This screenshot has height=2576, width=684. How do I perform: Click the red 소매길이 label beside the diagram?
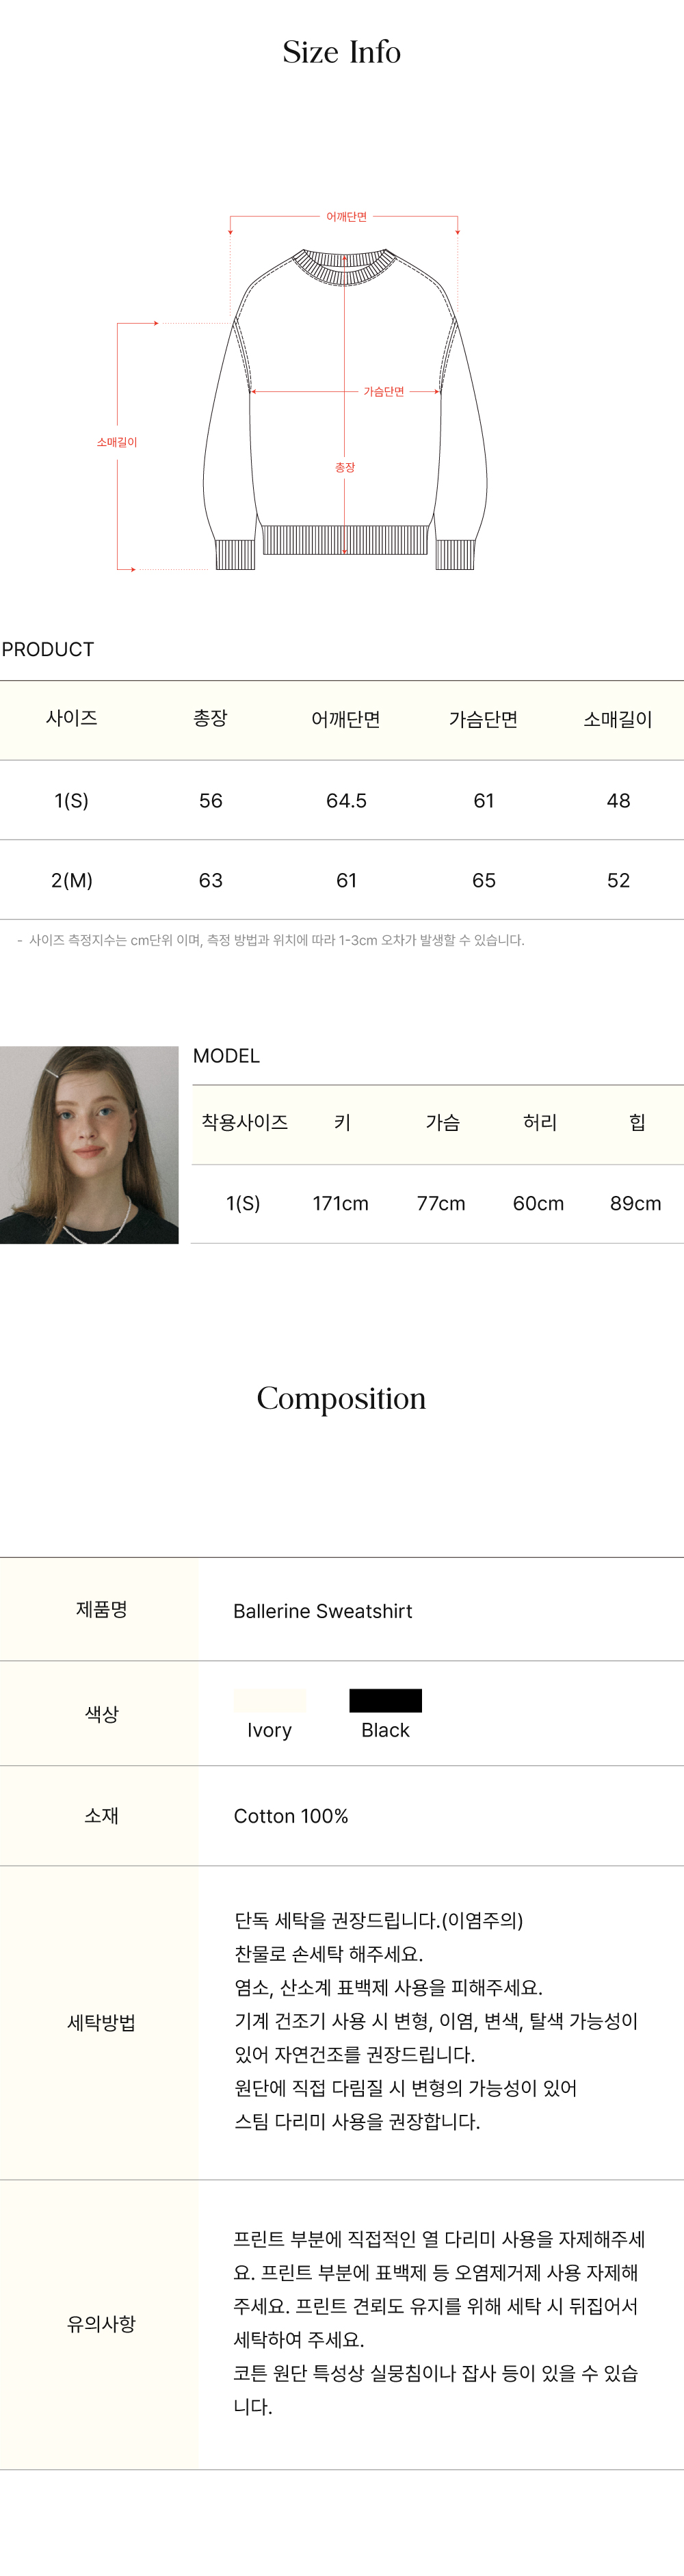117,442
